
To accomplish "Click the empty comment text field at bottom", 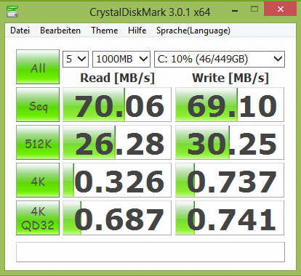I will tap(150, 252).
